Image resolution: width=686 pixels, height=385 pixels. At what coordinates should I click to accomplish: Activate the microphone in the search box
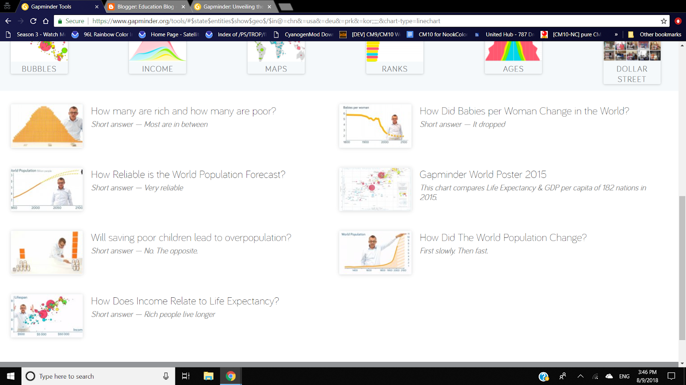[x=166, y=376]
